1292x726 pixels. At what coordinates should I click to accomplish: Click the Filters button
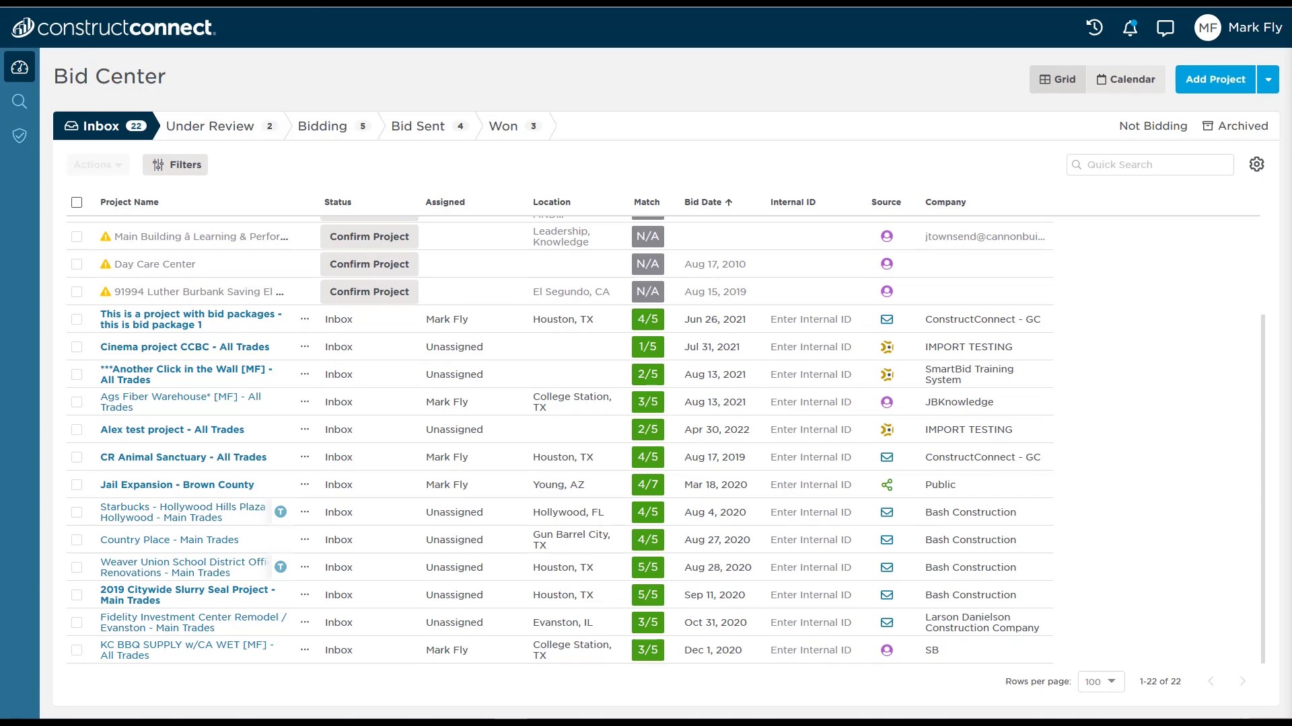176,165
